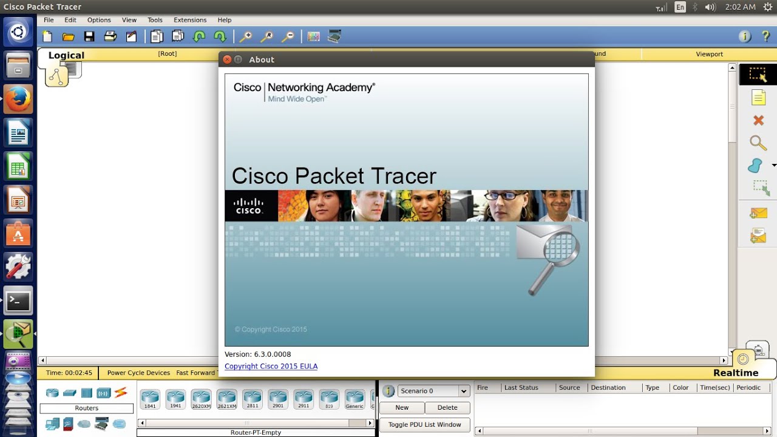Select the Routers device category icon
777x437 pixels.
[x=53, y=393]
